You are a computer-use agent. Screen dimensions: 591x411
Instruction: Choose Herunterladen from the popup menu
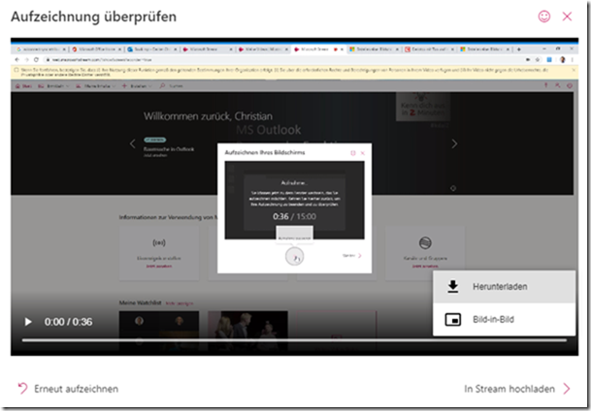coord(504,287)
